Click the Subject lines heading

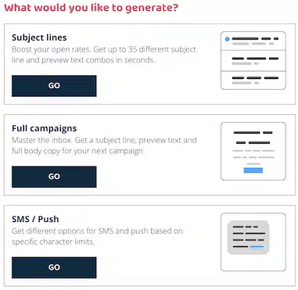pyautogui.click(x=39, y=38)
